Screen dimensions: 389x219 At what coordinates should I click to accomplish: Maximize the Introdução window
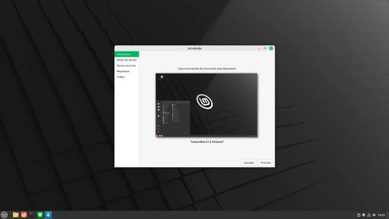(x=265, y=48)
